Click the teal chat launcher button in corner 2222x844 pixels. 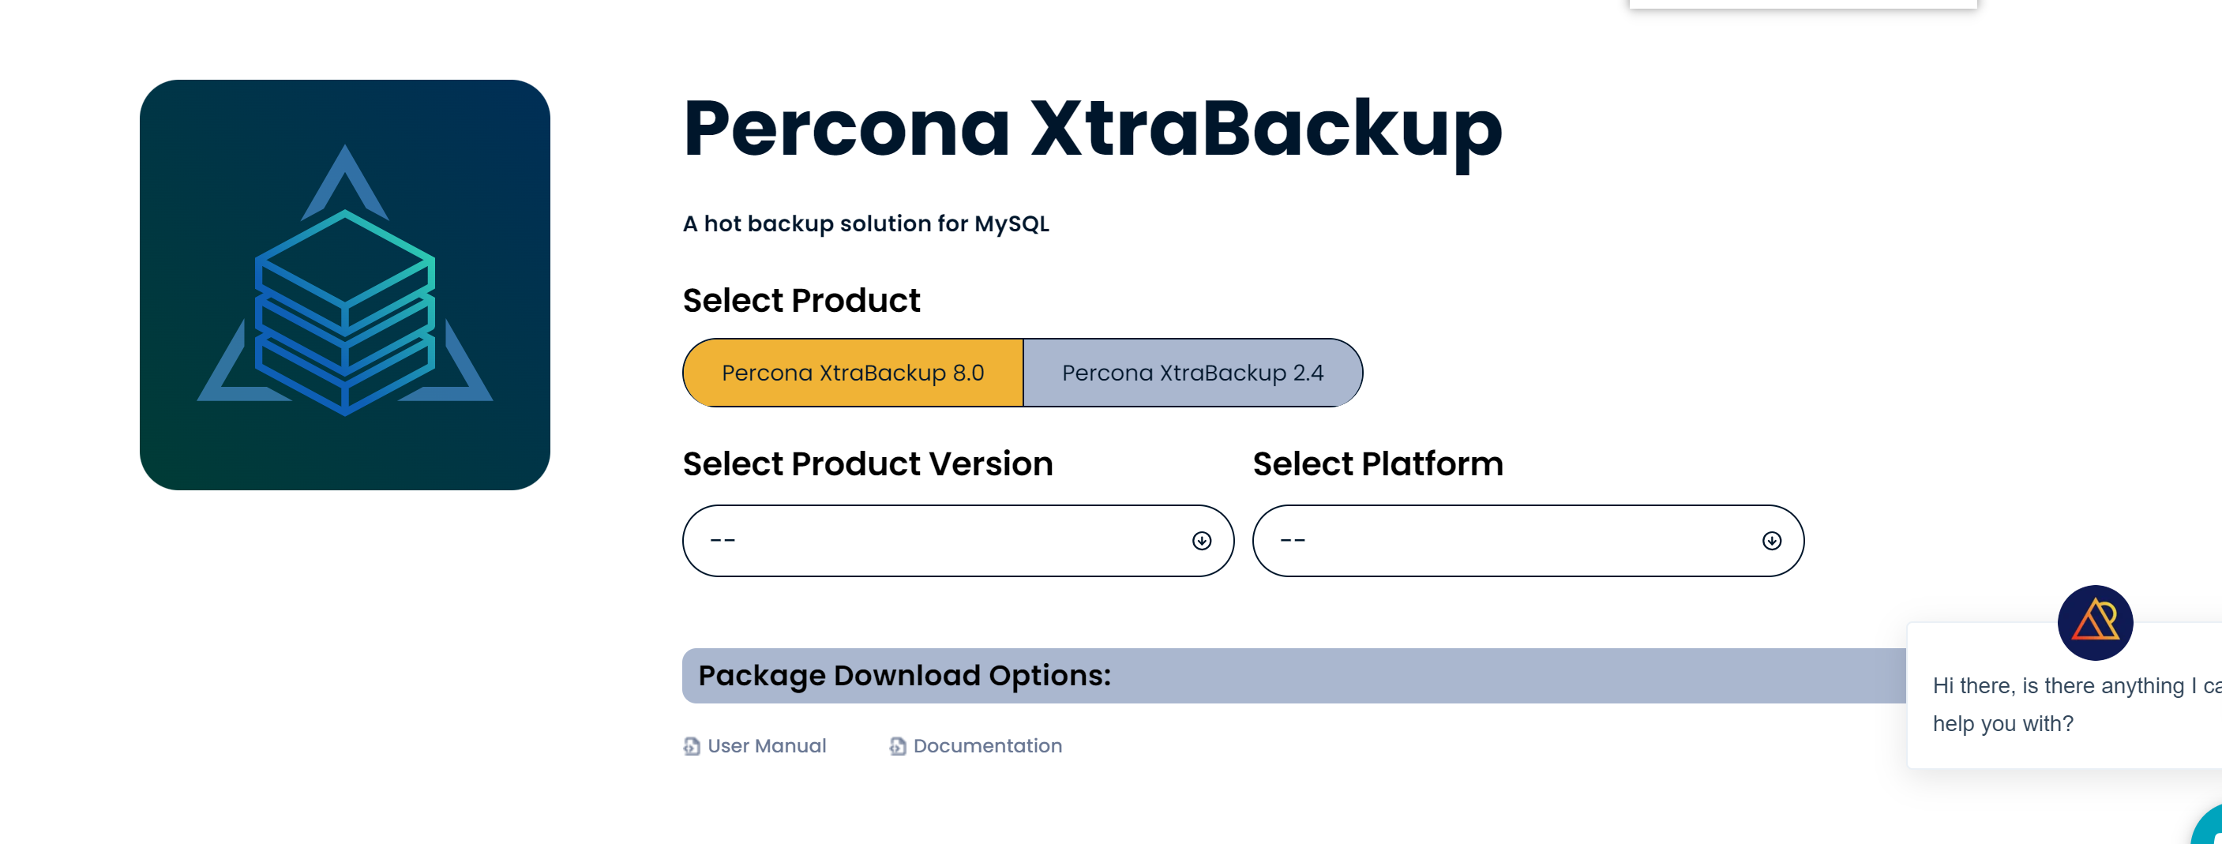(2209, 827)
